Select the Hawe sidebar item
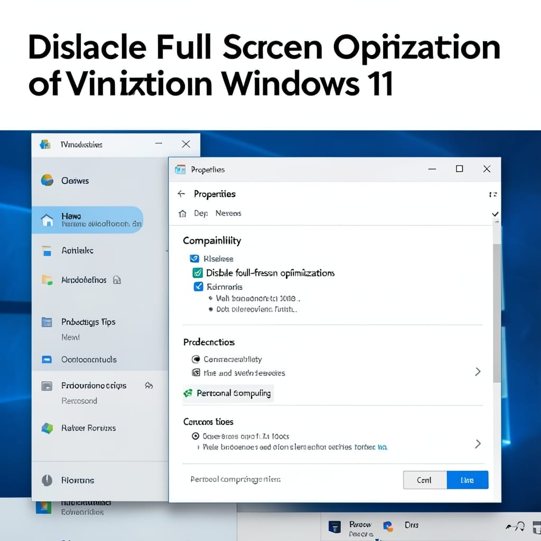 [87, 220]
